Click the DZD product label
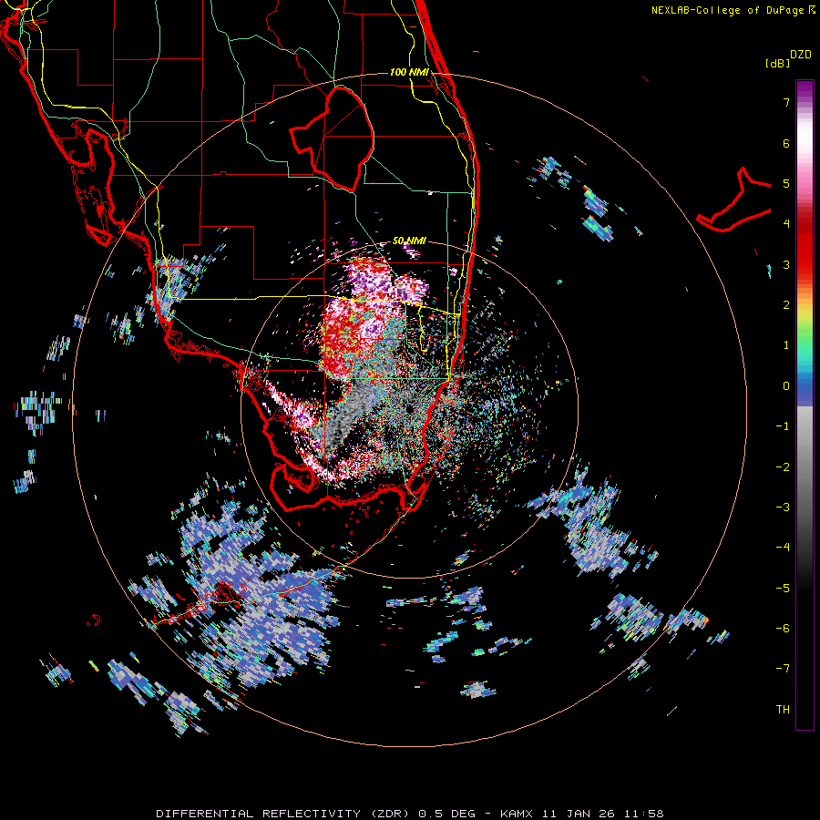The height and width of the screenshot is (820, 820). coord(801,55)
